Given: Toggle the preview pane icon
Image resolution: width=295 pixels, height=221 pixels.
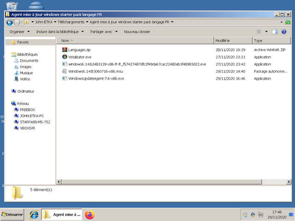Looking at the screenshot, I should (x=275, y=32).
